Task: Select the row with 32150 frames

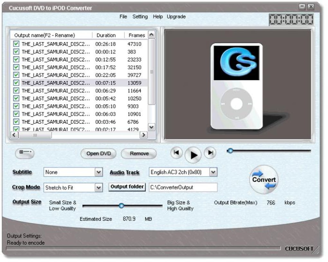Action: pos(79,67)
